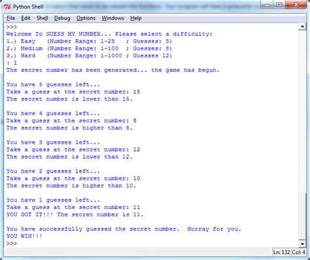
Task: Click the 'Col: 4' status bar entry
Action: [298, 252]
